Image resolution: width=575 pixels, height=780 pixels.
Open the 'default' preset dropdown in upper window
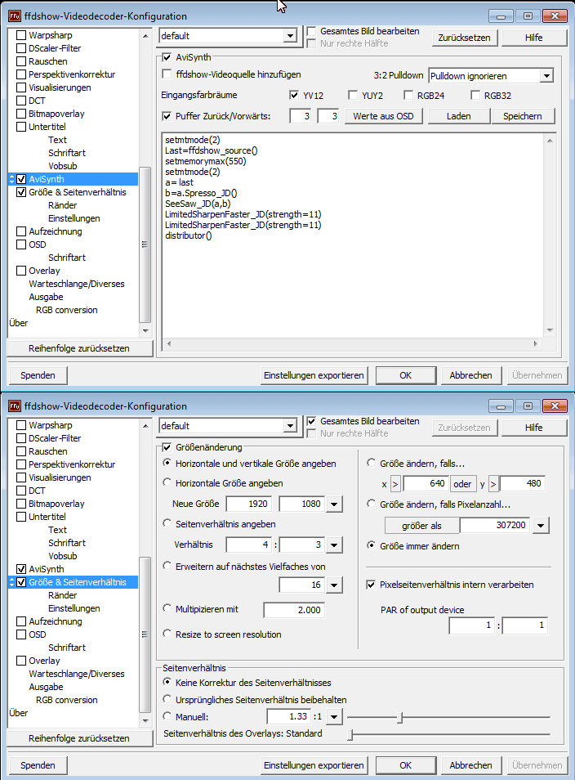[290, 36]
